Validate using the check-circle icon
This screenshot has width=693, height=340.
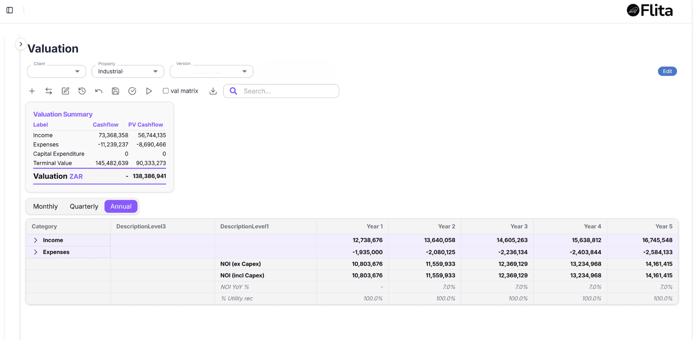click(132, 91)
